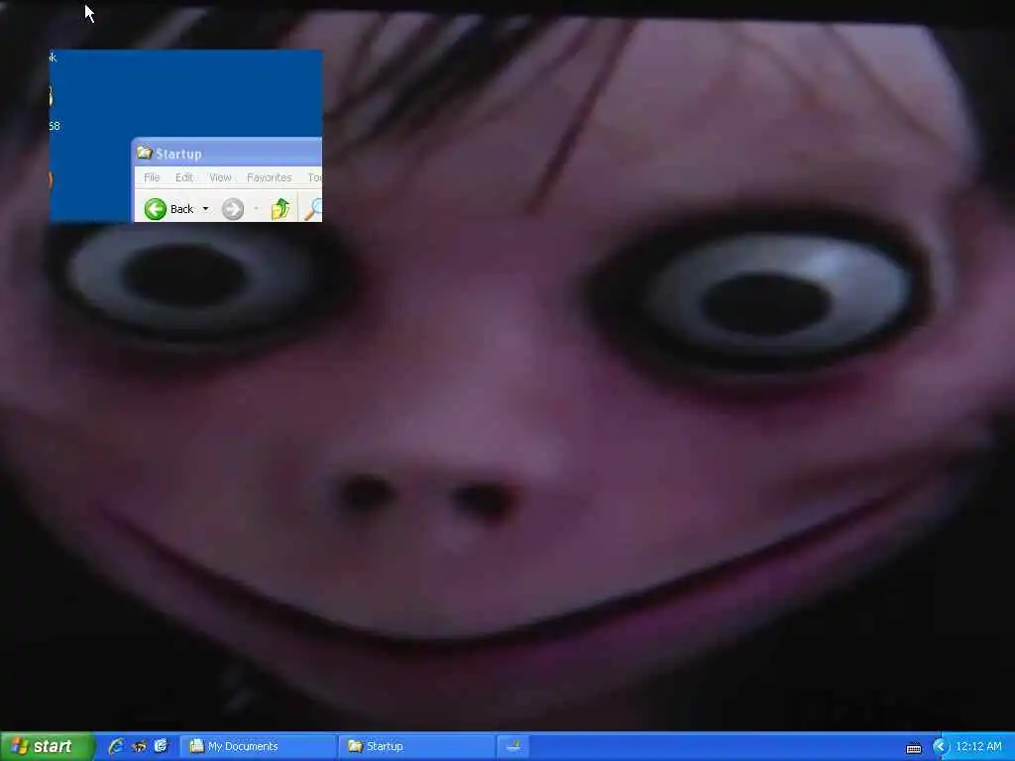Switch to Startup taskbar button

pyautogui.click(x=416, y=746)
